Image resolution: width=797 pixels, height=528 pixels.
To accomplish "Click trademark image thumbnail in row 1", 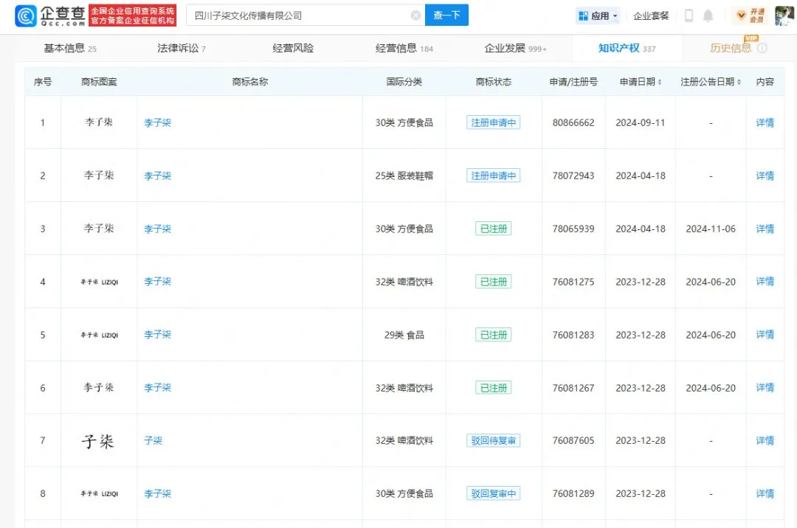I will [x=99, y=122].
